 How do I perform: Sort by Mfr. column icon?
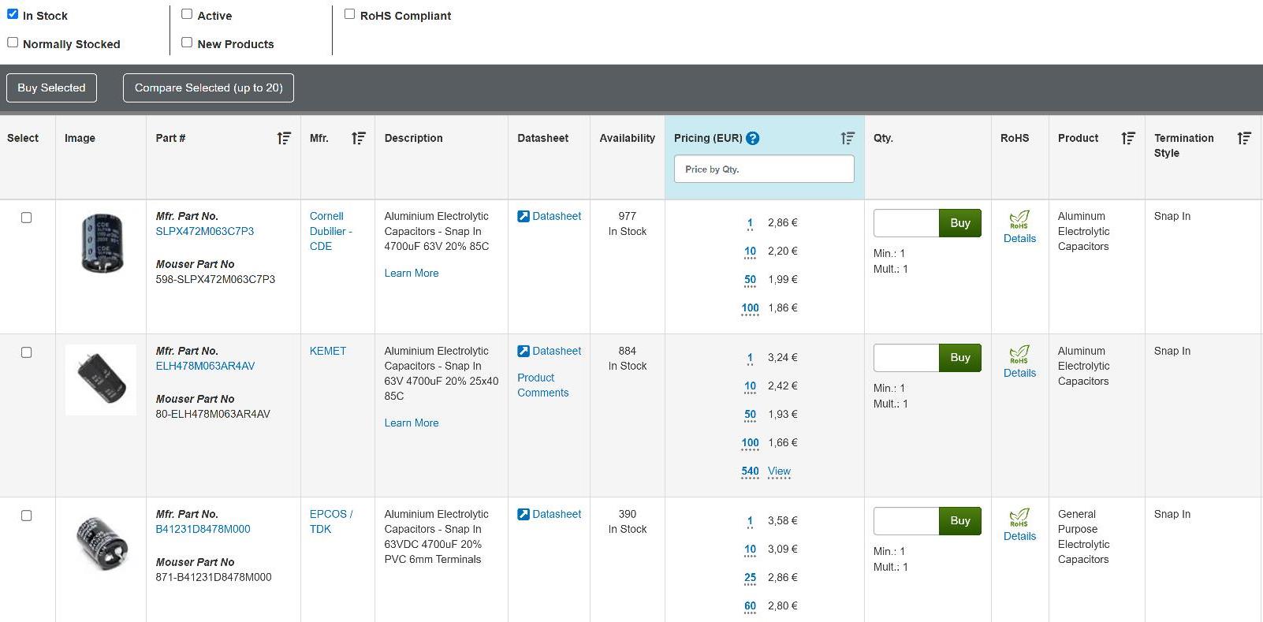coord(358,139)
